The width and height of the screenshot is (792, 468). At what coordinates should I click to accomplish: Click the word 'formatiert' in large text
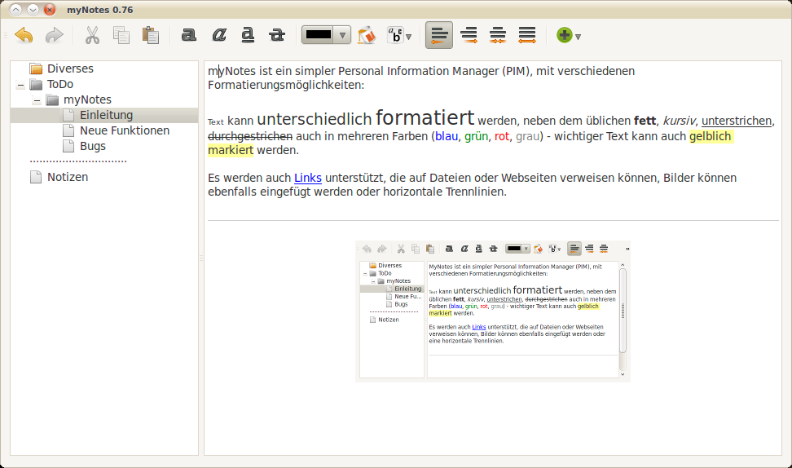click(425, 117)
